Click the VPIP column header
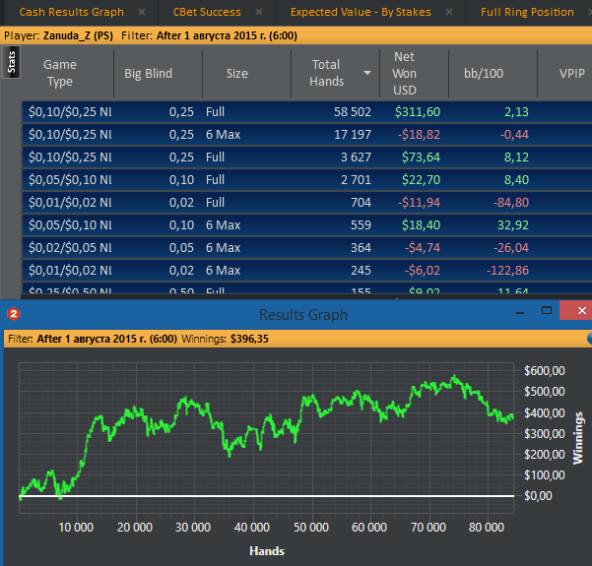The height and width of the screenshot is (566, 592). [x=564, y=73]
